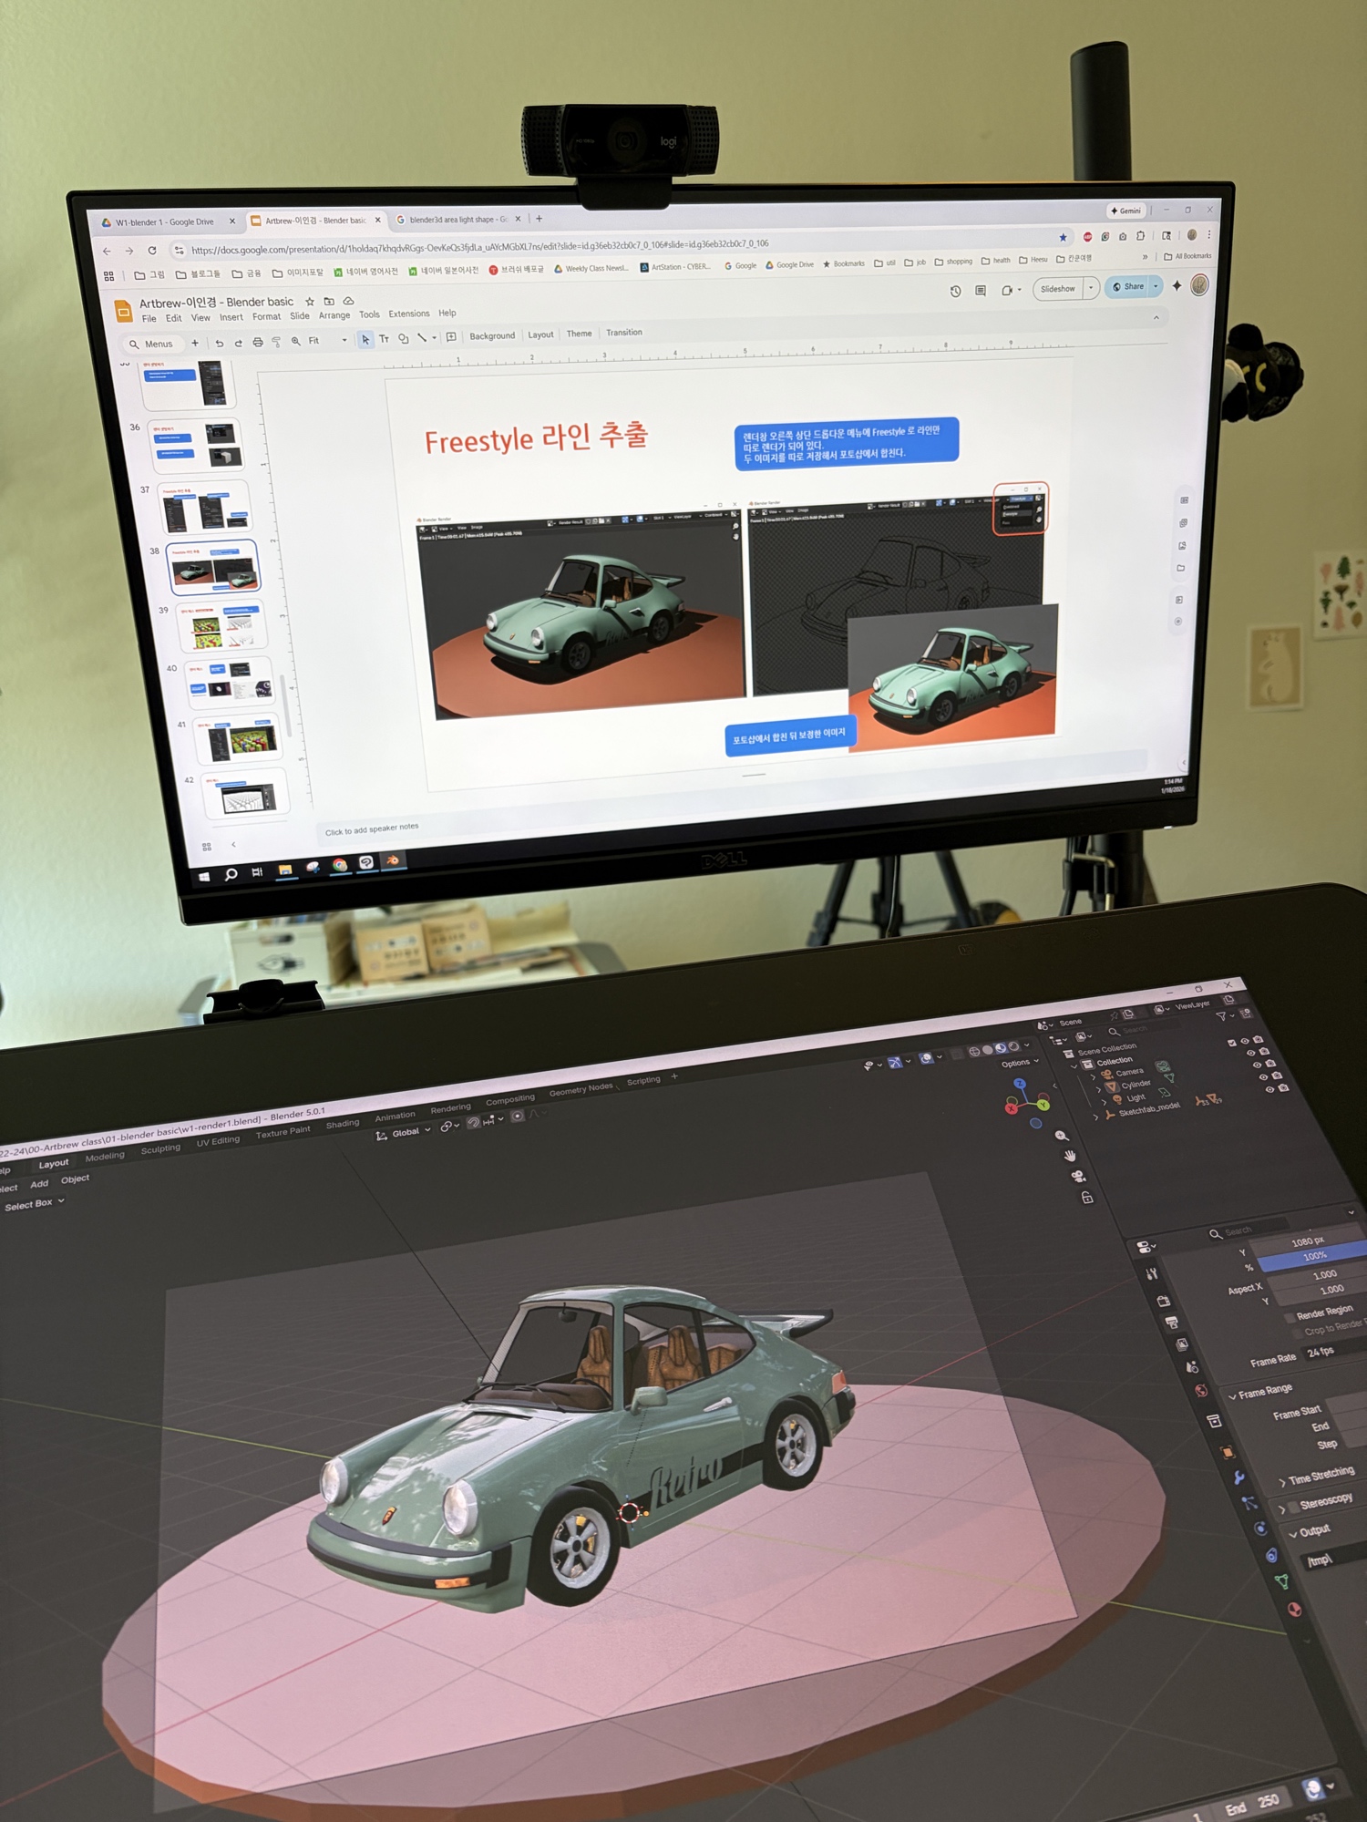Expand the Time Stretching panel
The height and width of the screenshot is (1822, 1367).
click(x=1282, y=1481)
